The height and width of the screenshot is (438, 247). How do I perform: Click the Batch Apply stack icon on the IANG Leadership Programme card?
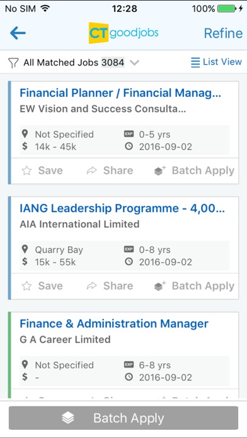click(x=160, y=286)
